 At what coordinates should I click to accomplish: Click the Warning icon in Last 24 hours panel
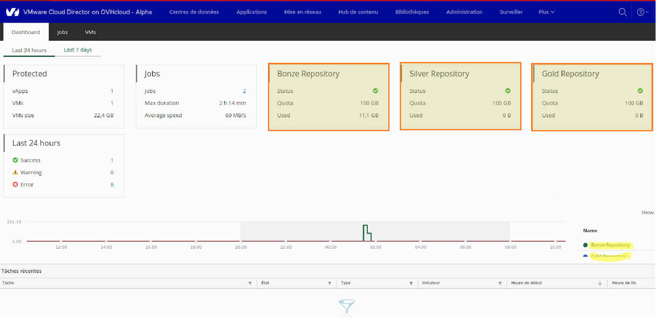15,172
